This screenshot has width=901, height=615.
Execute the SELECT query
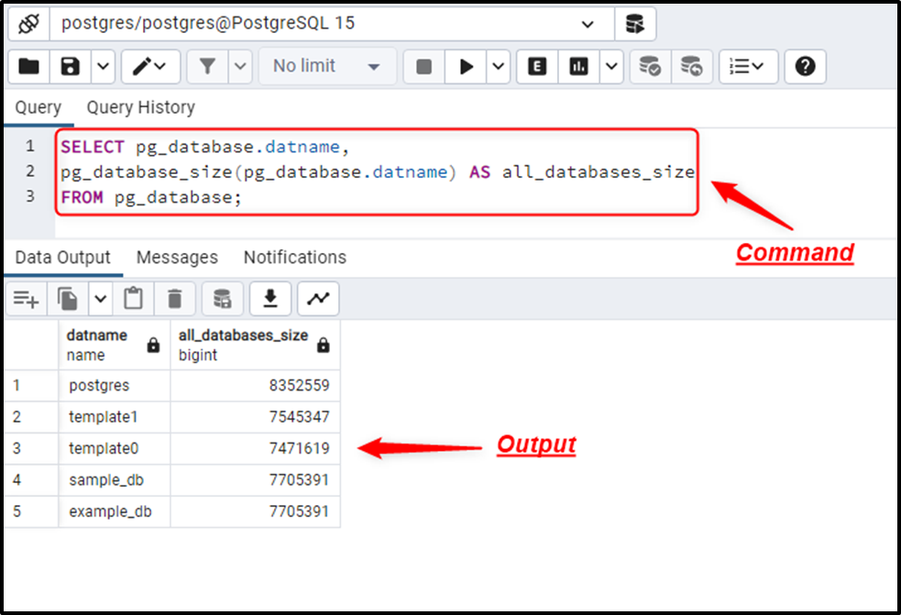(x=465, y=66)
